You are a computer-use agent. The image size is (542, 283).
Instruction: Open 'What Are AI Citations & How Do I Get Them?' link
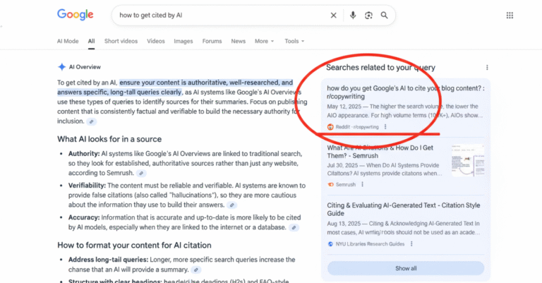point(380,152)
